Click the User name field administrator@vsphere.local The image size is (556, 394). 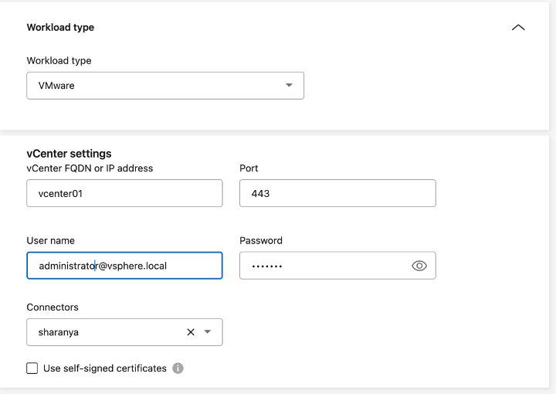[124, 266]
